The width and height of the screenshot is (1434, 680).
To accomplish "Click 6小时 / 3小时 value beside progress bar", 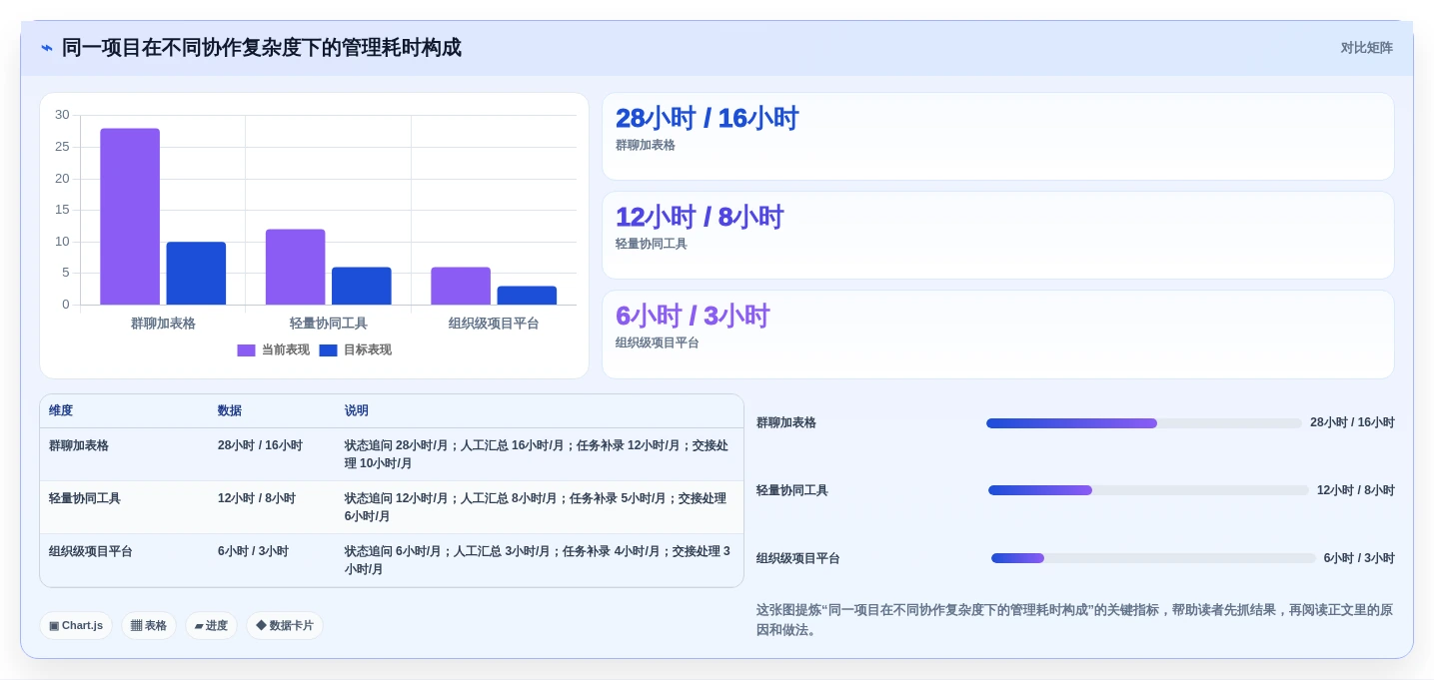I will click(1359, 559).
